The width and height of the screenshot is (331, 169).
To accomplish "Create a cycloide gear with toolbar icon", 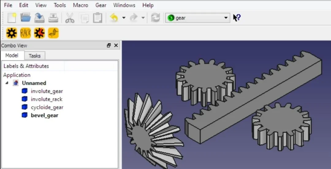I will pyautogui.click(x=40, y=33).
